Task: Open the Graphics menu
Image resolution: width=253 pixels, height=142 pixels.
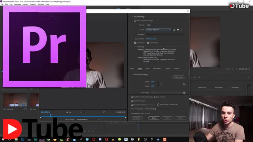Action: coord(33,4)
